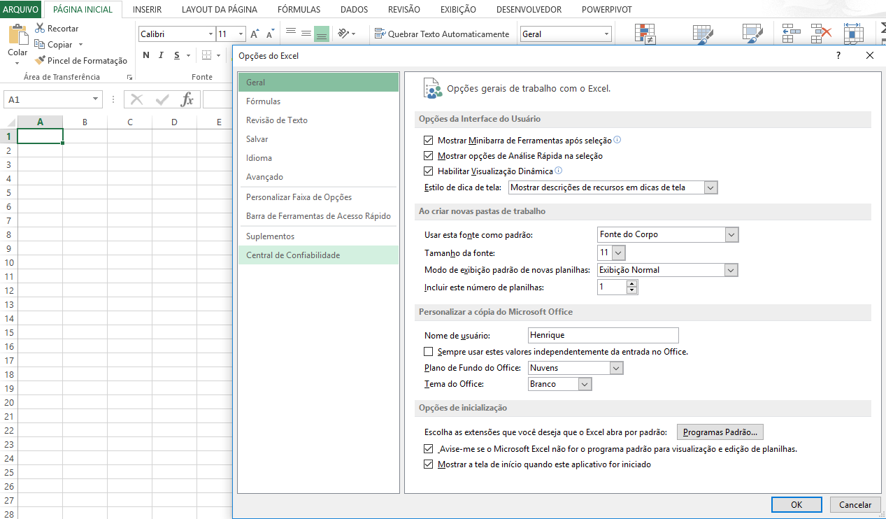Screen dimensions: 886x519
Task: Uncheck Mostrar Minibarra de Ferramentas após seleção
Action: [429, 141]
